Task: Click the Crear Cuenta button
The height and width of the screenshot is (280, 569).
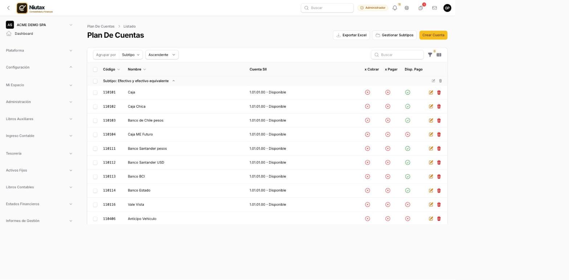Action: 433,35
